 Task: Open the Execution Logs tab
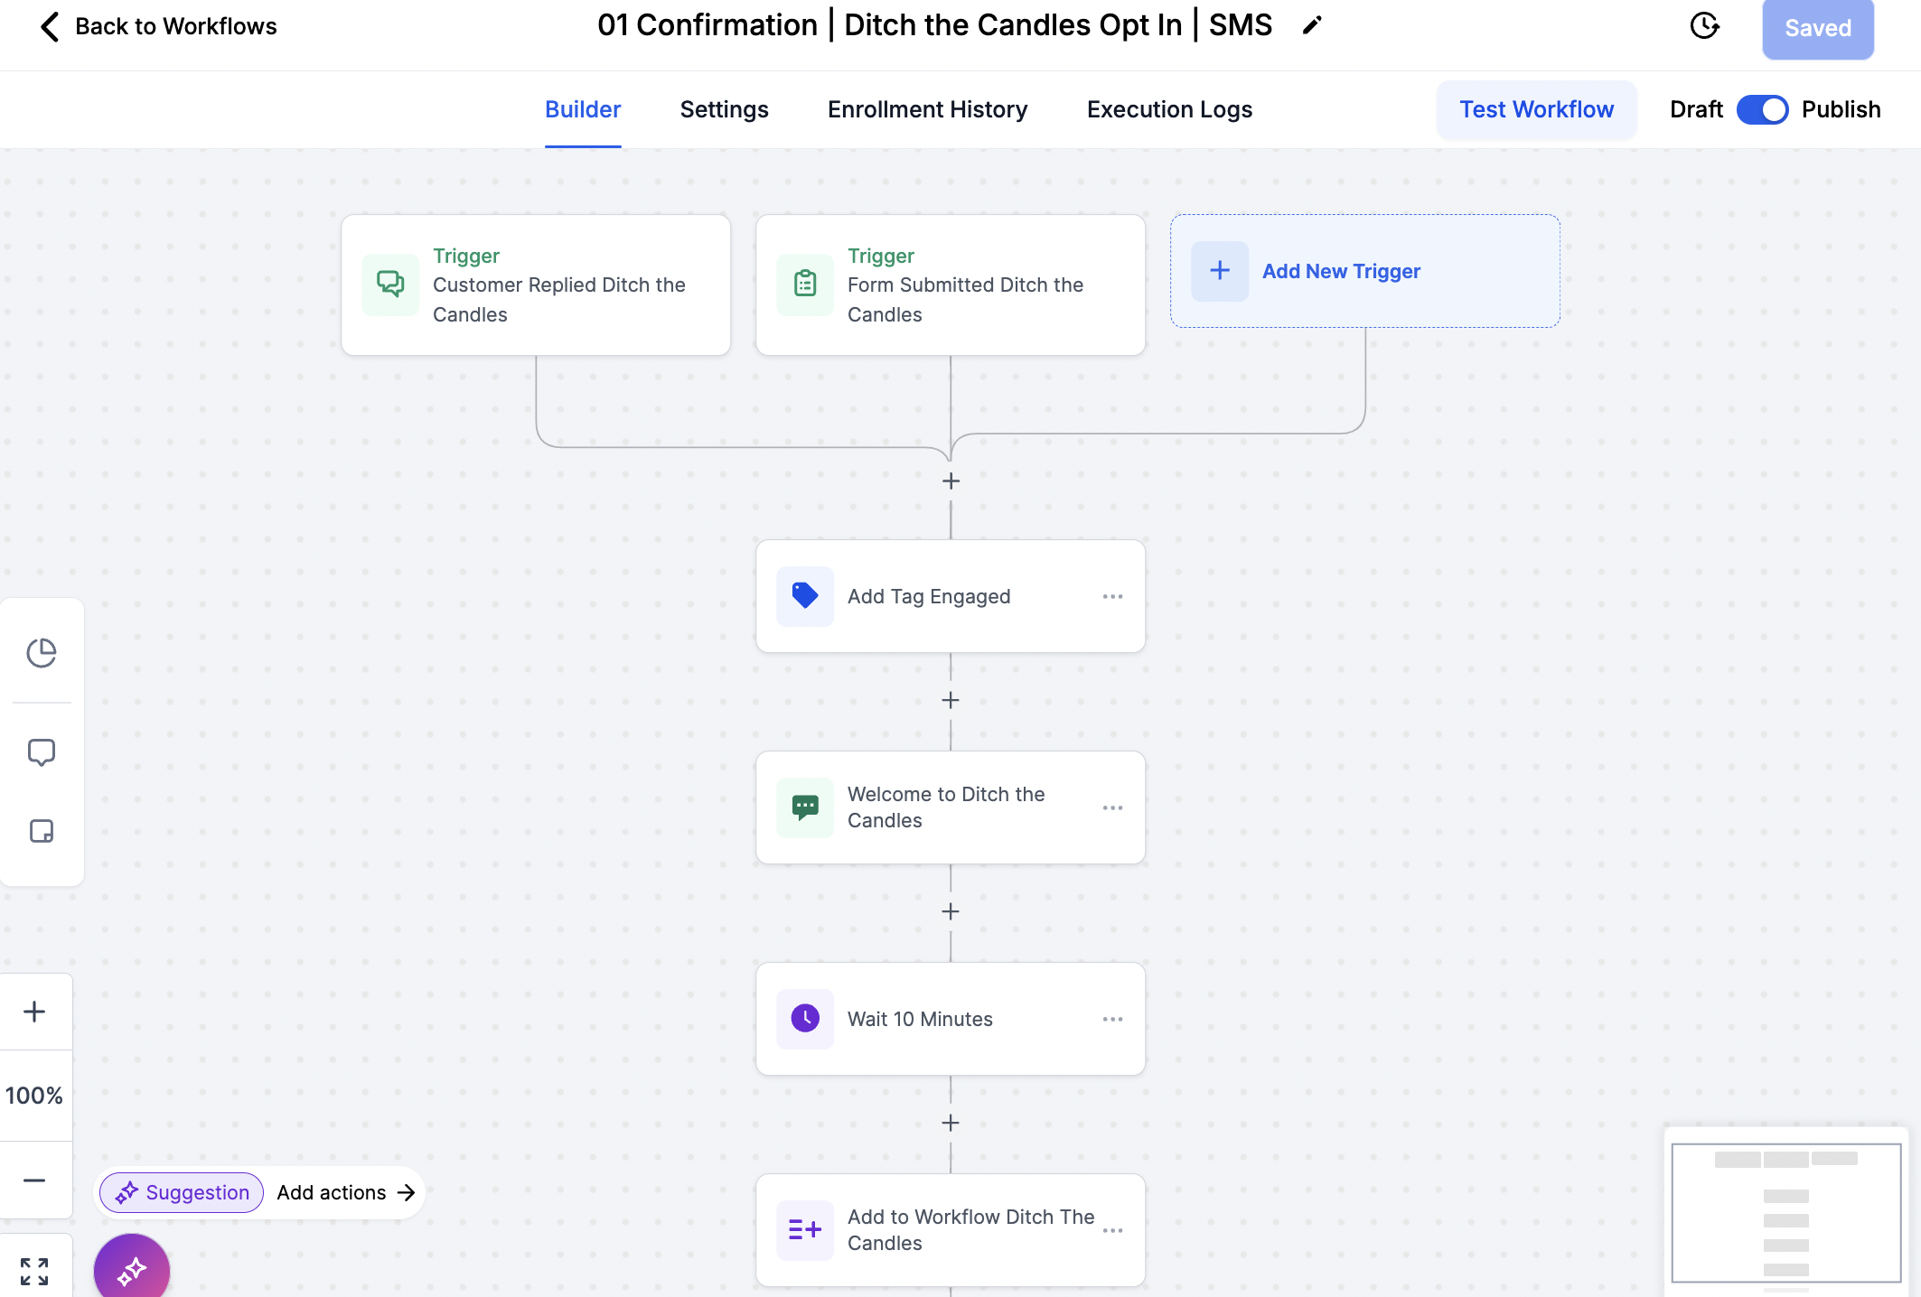[x=1169, y=109]
